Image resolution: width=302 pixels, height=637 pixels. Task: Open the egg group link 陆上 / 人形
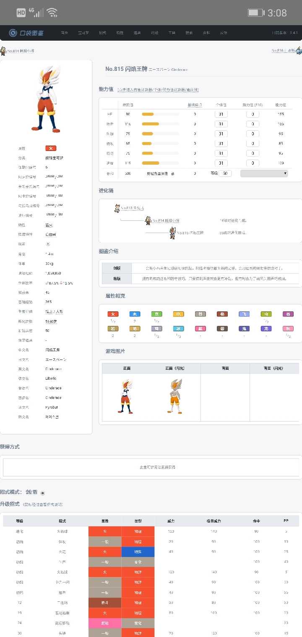[54, 311]
